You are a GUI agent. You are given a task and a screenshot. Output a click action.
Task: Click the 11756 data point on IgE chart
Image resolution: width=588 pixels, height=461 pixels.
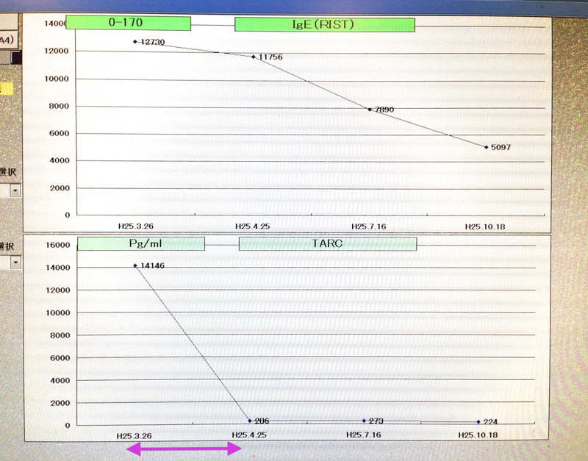point(254,57)
